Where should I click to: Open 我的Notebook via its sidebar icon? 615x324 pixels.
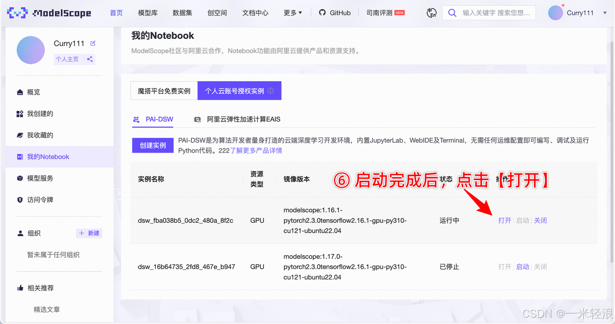pos(20,156)
